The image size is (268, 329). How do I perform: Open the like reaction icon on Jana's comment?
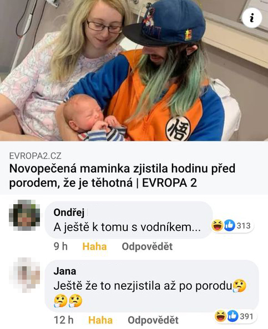click(x=232, y=316)
